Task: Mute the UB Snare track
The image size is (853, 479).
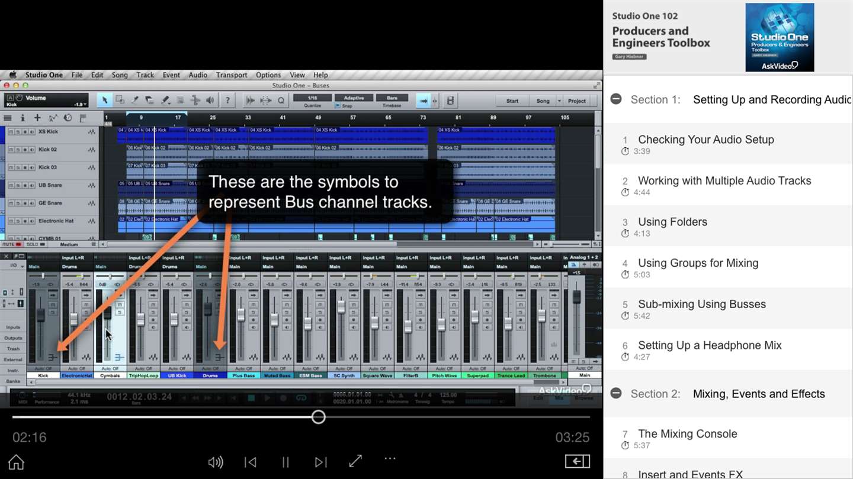Action: point(11,185)
